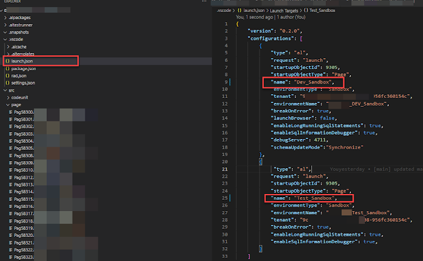Viewport: 423px width, 261px height.
Task: Click the Pag58323 file icon
Action: (x=11, y=258)
